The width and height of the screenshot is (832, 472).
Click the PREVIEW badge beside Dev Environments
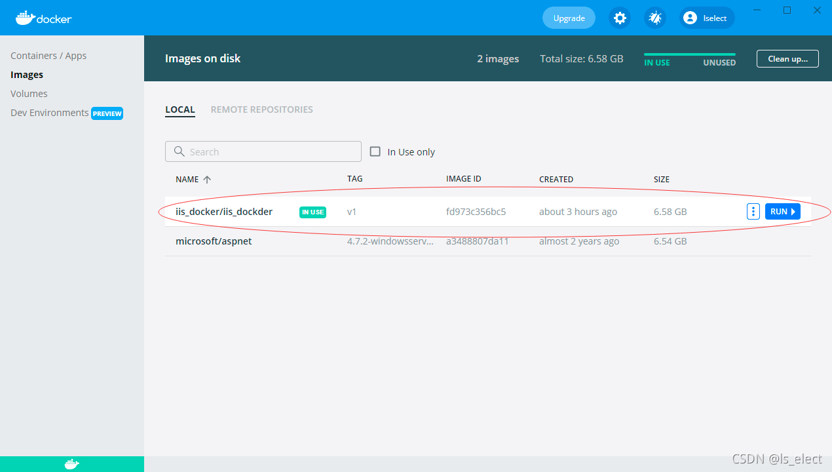tap(107, 113)
